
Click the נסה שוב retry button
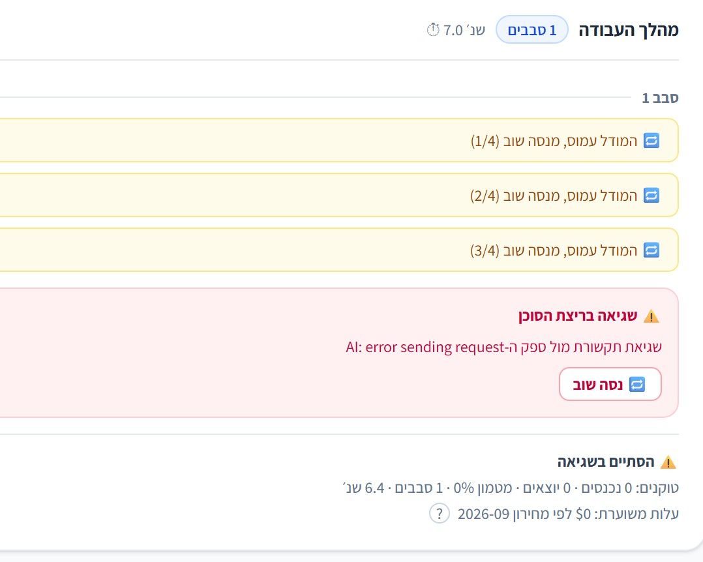click(x=610, y=384)
